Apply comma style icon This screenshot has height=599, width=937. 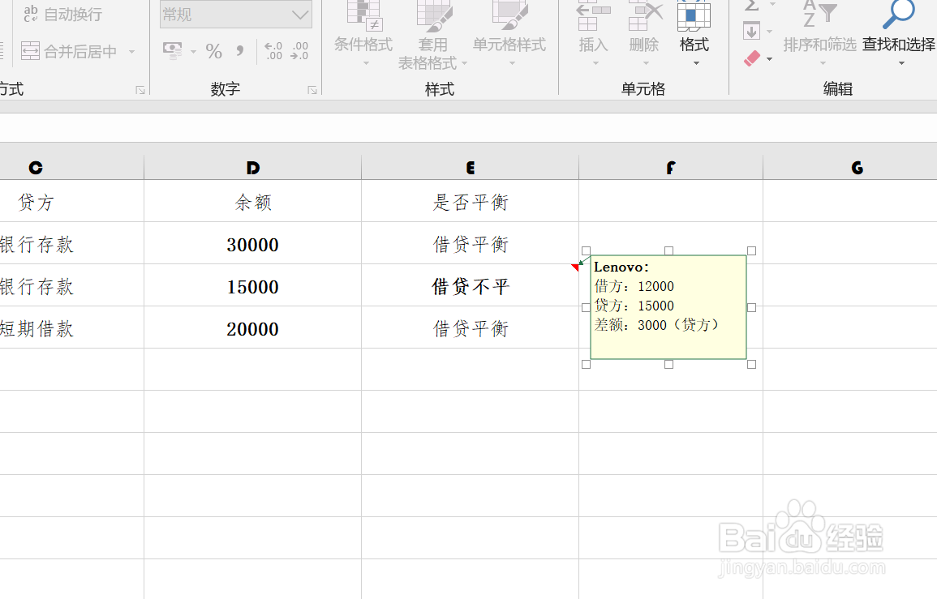pyautogui.click(x=240, y=51)
